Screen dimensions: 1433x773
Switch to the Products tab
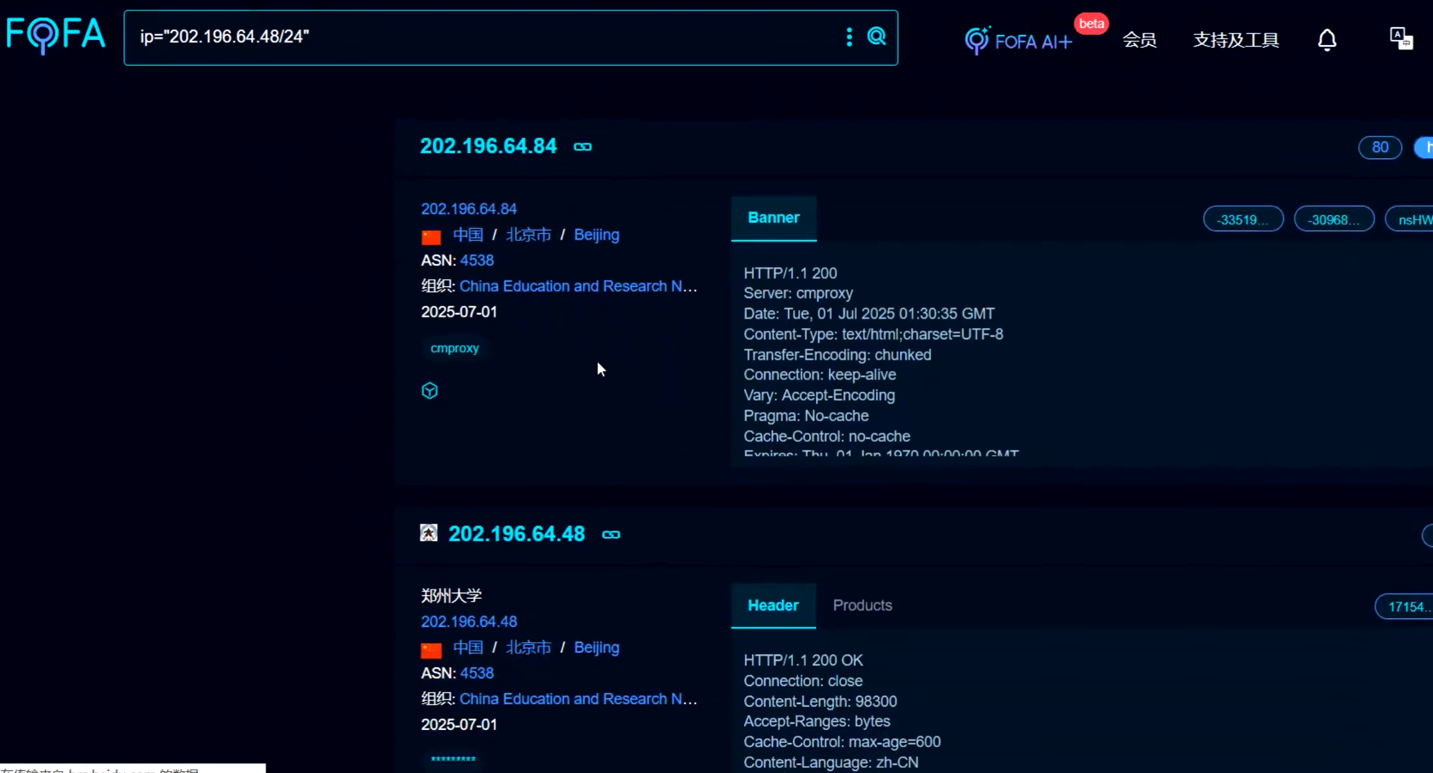coord(862,605)
